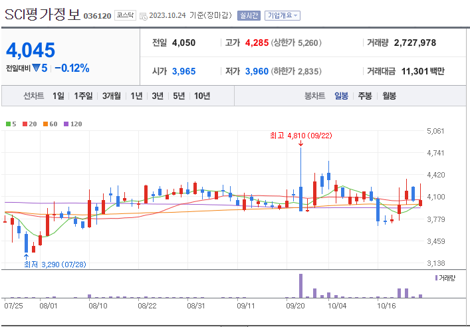Click the 시가 value 3,965
Image resolution: width=470 pixels, height=327 pixels.
tap(183, 71)
